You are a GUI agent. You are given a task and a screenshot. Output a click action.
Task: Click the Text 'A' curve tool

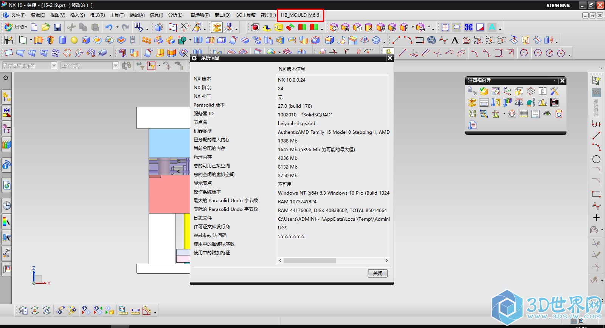coord(455,40)
